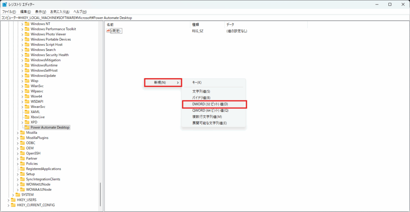Expand the SyncIntegrationClients key
Viewport: 410px width, 212px height.
[x=18, y=179]
